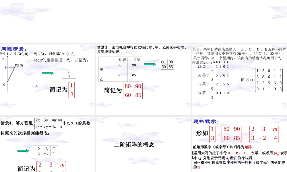This screenshot has height=172, width=287.
Task: Click the 建构数学 heading text
Action: pyautogui.click(x=206, y=121)
